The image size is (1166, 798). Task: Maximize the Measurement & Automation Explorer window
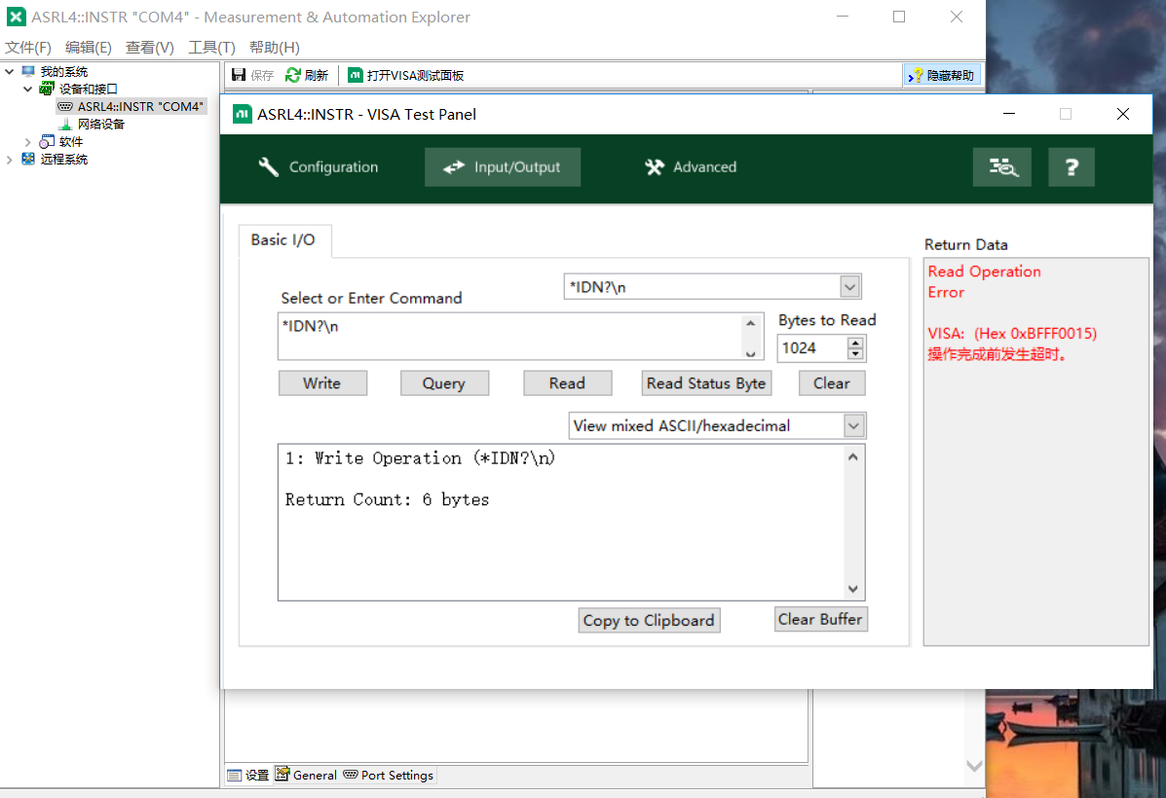pyautogui.click(x=899, y=17)
